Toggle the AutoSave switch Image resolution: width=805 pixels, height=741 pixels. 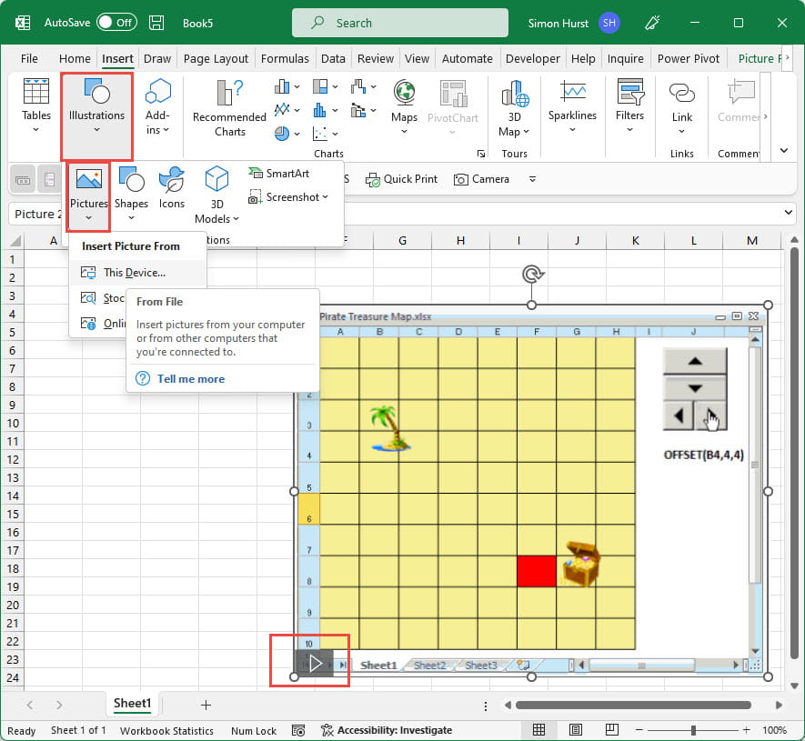tap(116, 23)
